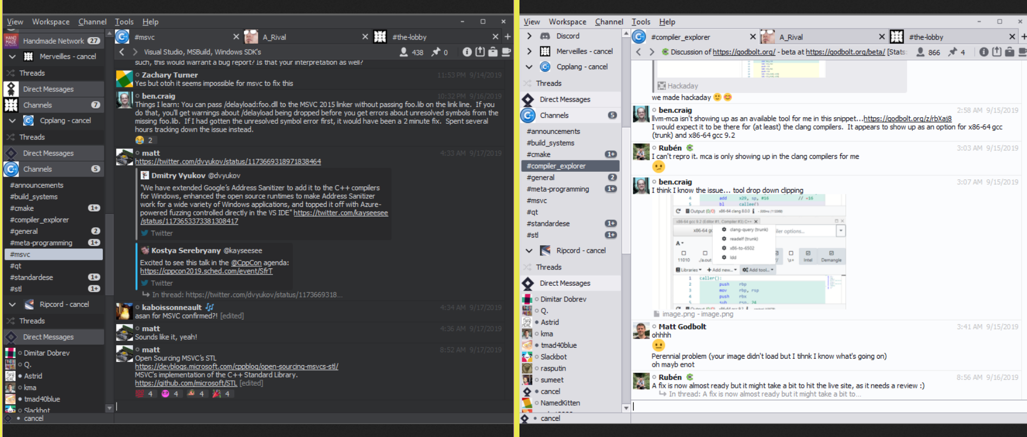Screen dimensions: 1027x437
Task: Collapse Ripcord - cancel in the left sidebar
Action: tap(12, 304)
